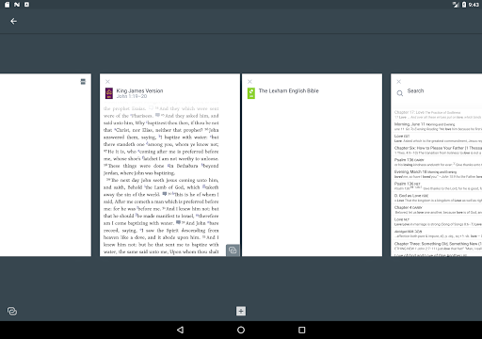Close the Search tab
The image size is (482, 339).
tap(399, 82)
